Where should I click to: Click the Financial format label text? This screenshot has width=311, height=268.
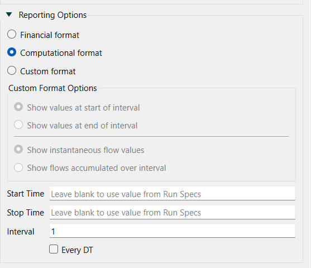(x=50, y=35)
